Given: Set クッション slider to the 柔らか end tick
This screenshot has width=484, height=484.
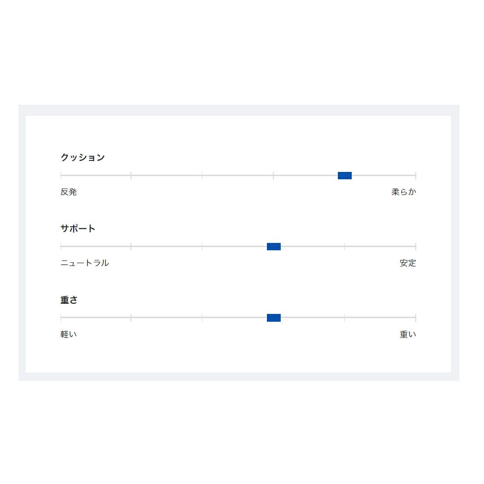Looking at the screenshot, I should (415, 176).
